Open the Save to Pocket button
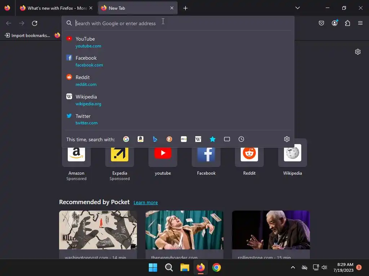 [x=321, y=23]
